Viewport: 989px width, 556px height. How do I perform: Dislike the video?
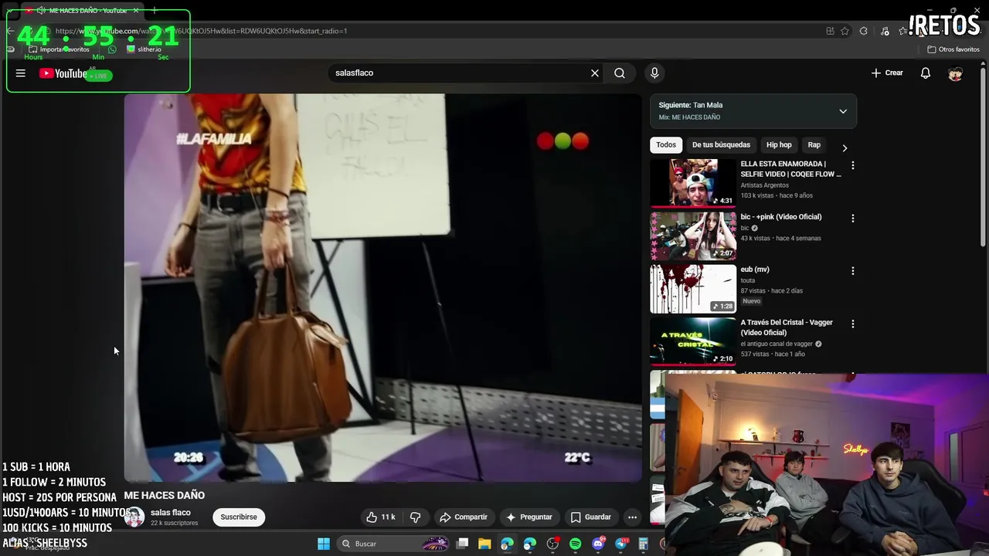(415, 517)
